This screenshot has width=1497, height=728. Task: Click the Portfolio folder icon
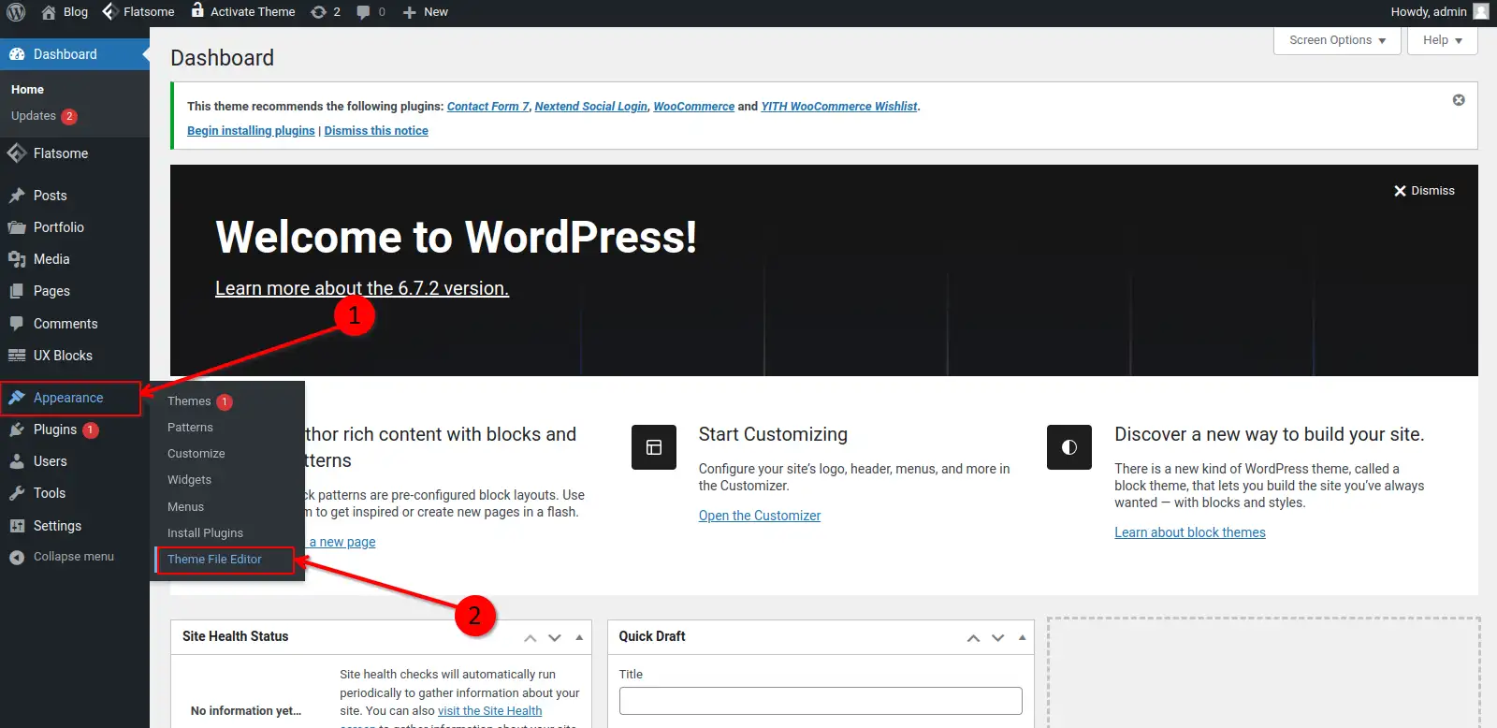pyautogui.click(x=17, y=227)
